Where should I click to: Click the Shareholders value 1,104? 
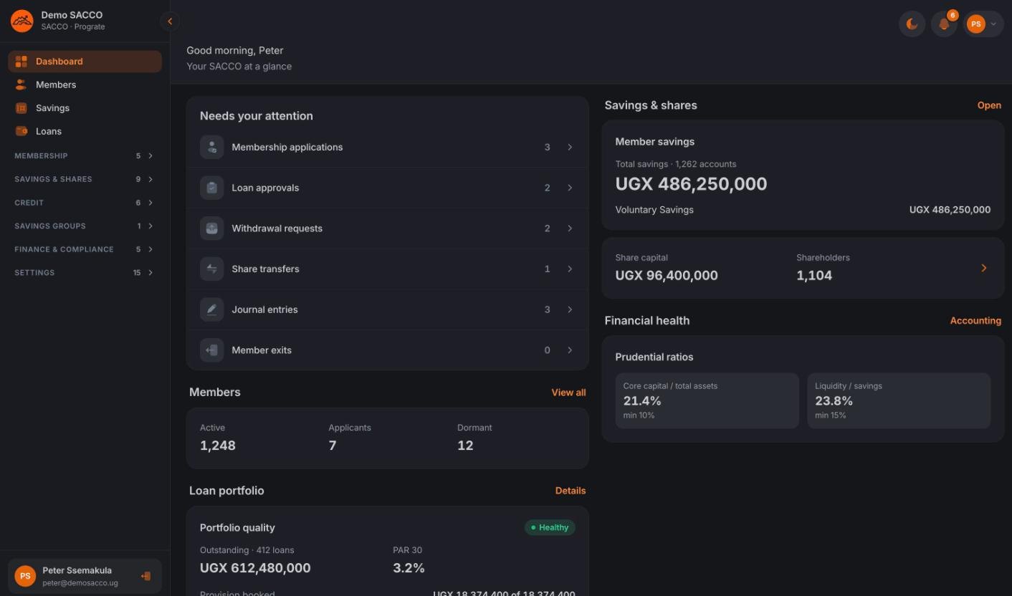coord(814,275)
